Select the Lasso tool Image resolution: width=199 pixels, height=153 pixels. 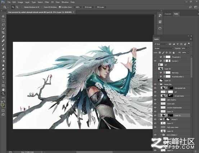tap(3, 24)
